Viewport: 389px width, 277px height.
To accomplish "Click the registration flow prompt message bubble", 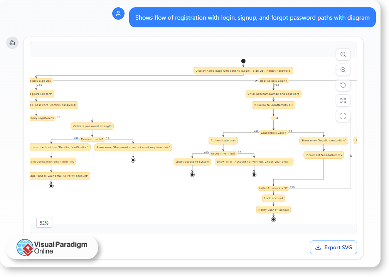I will [253, 17].
